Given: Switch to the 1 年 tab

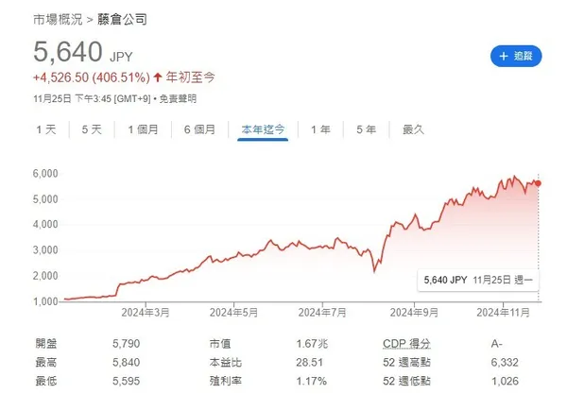Looking at the screenshot, I should [320, 129].
